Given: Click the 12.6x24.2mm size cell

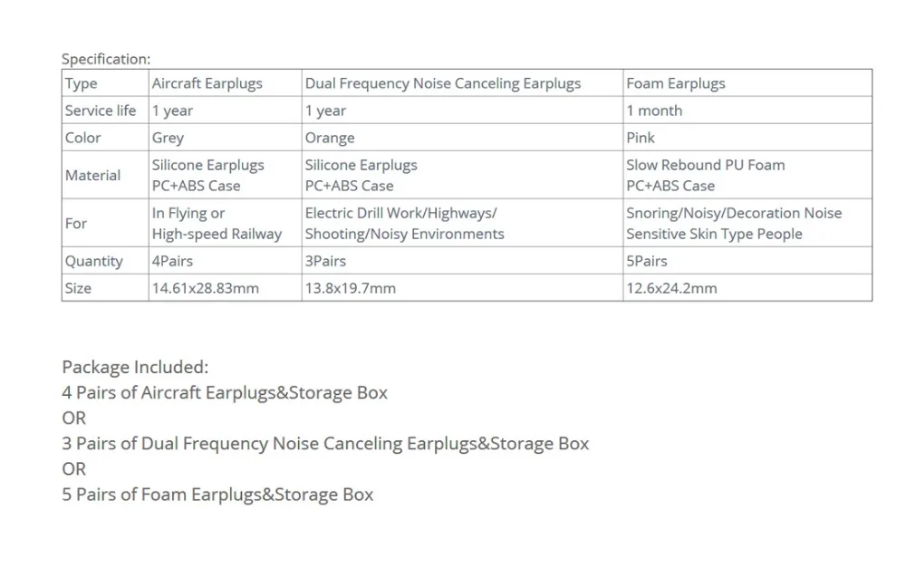Looking at the screenshot, I should point(747,288).
